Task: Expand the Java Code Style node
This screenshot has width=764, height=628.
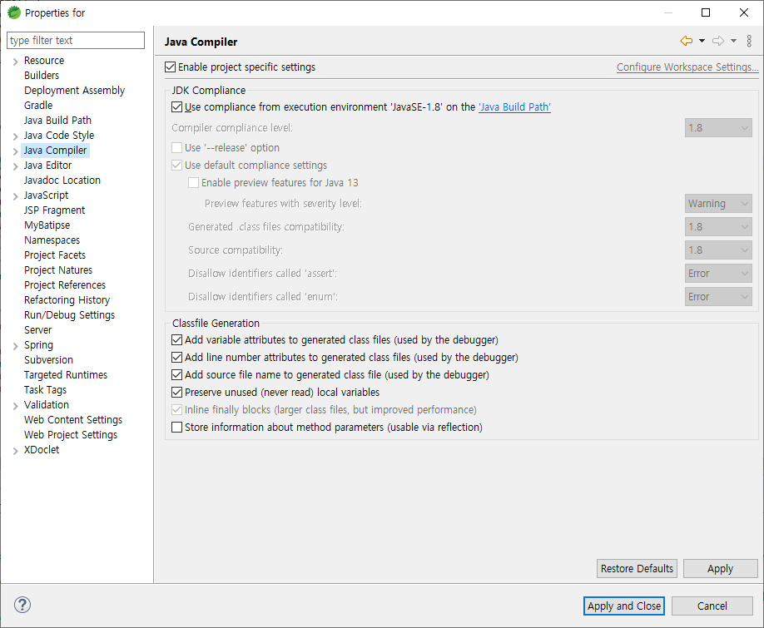Action: tap(15, 136)
